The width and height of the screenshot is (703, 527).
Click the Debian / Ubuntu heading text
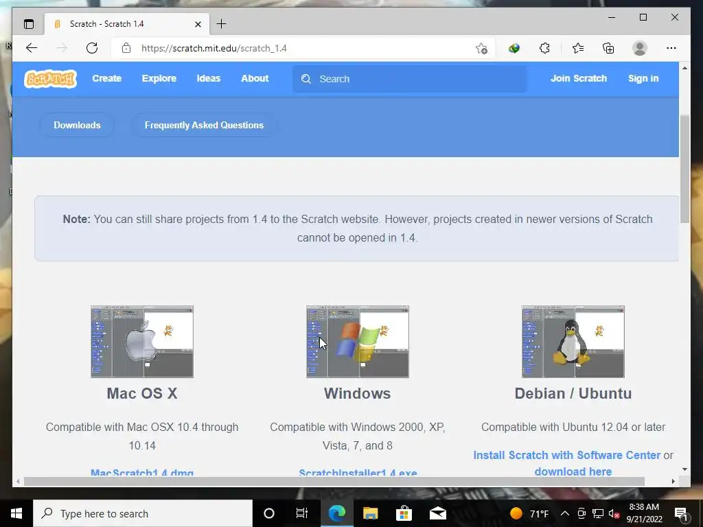coord(573,393)
